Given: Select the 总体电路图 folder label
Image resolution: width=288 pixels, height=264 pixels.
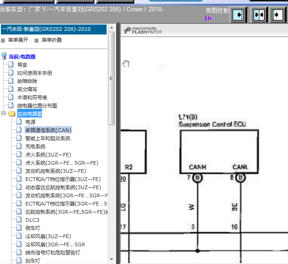Looking at the screenshot, I should (x=30, y=114).
